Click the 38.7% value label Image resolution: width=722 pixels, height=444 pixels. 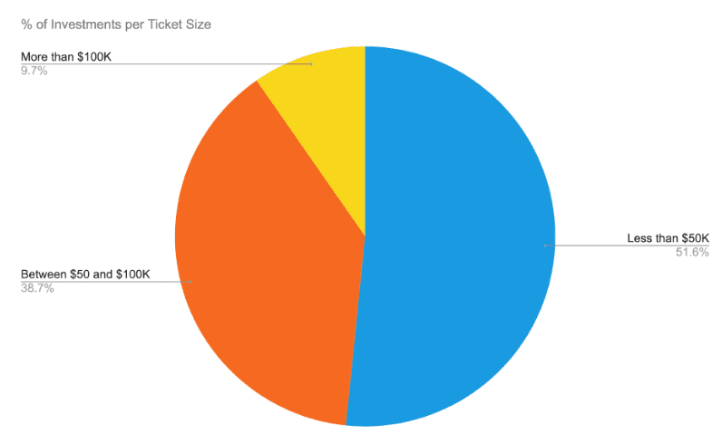(37, 287)
